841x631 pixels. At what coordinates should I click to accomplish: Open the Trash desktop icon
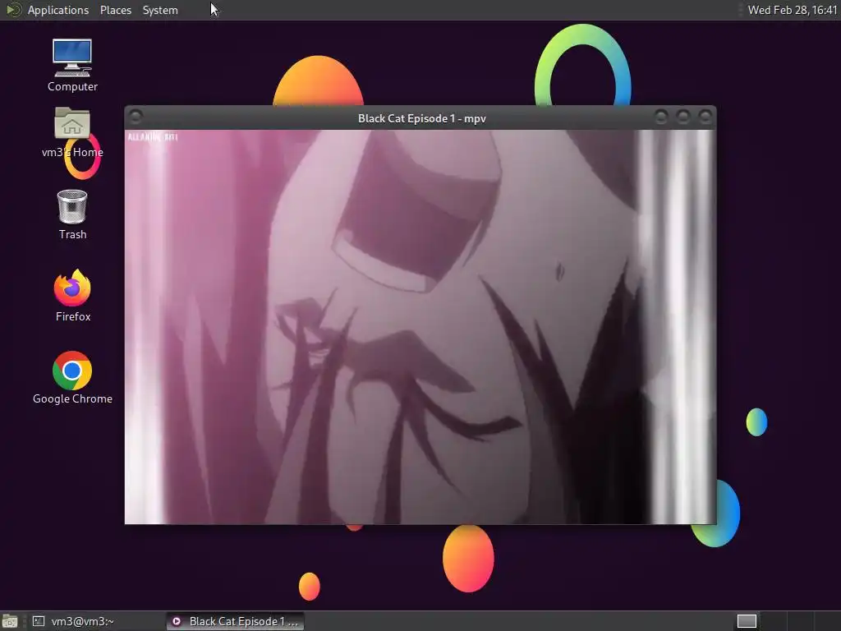coord(72,214)
